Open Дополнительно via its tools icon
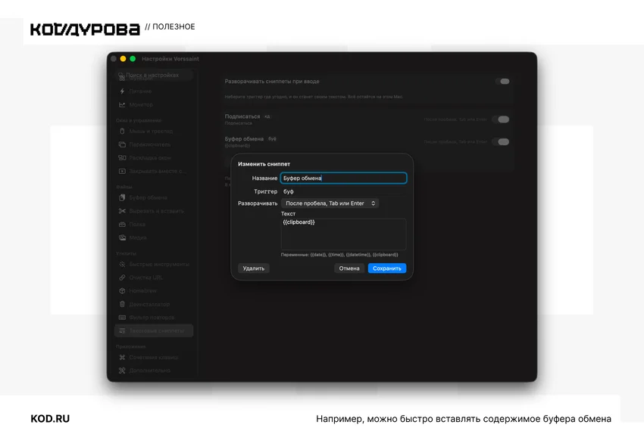Image resolution: width=644 pixels, height=440 pixels. (x=122, y=370)
